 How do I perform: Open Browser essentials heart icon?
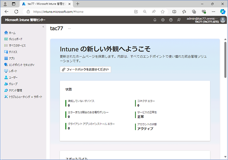pyautogui.click(x=204, y=12)
